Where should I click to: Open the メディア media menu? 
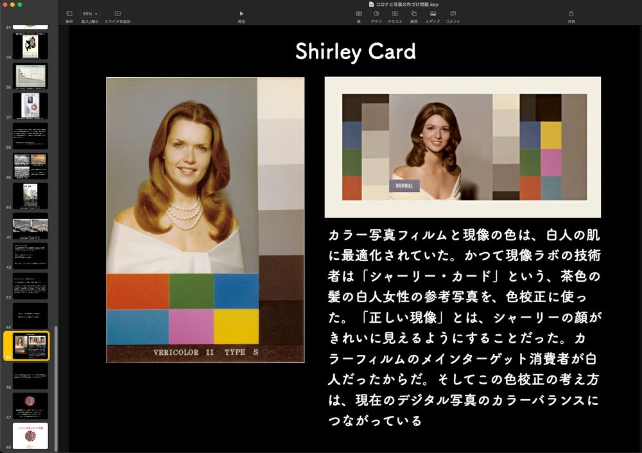[x=433, y=17]
